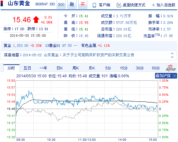Switch to the 15分 chart tab
The image size is (178, 142).
pos(124,68)
